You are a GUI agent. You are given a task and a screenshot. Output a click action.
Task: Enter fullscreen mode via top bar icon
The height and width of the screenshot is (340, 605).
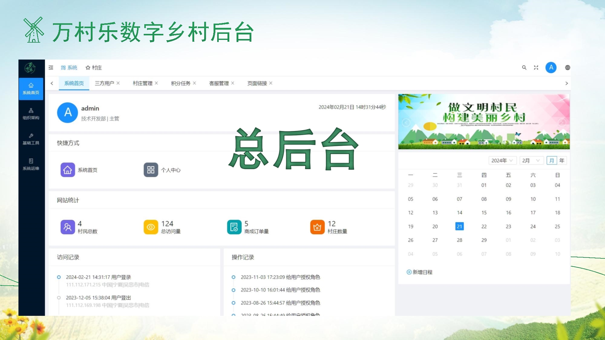pos(536,67)
